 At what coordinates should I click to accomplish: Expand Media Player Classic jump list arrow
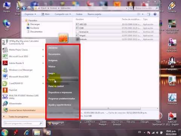[x=43, y=50]
